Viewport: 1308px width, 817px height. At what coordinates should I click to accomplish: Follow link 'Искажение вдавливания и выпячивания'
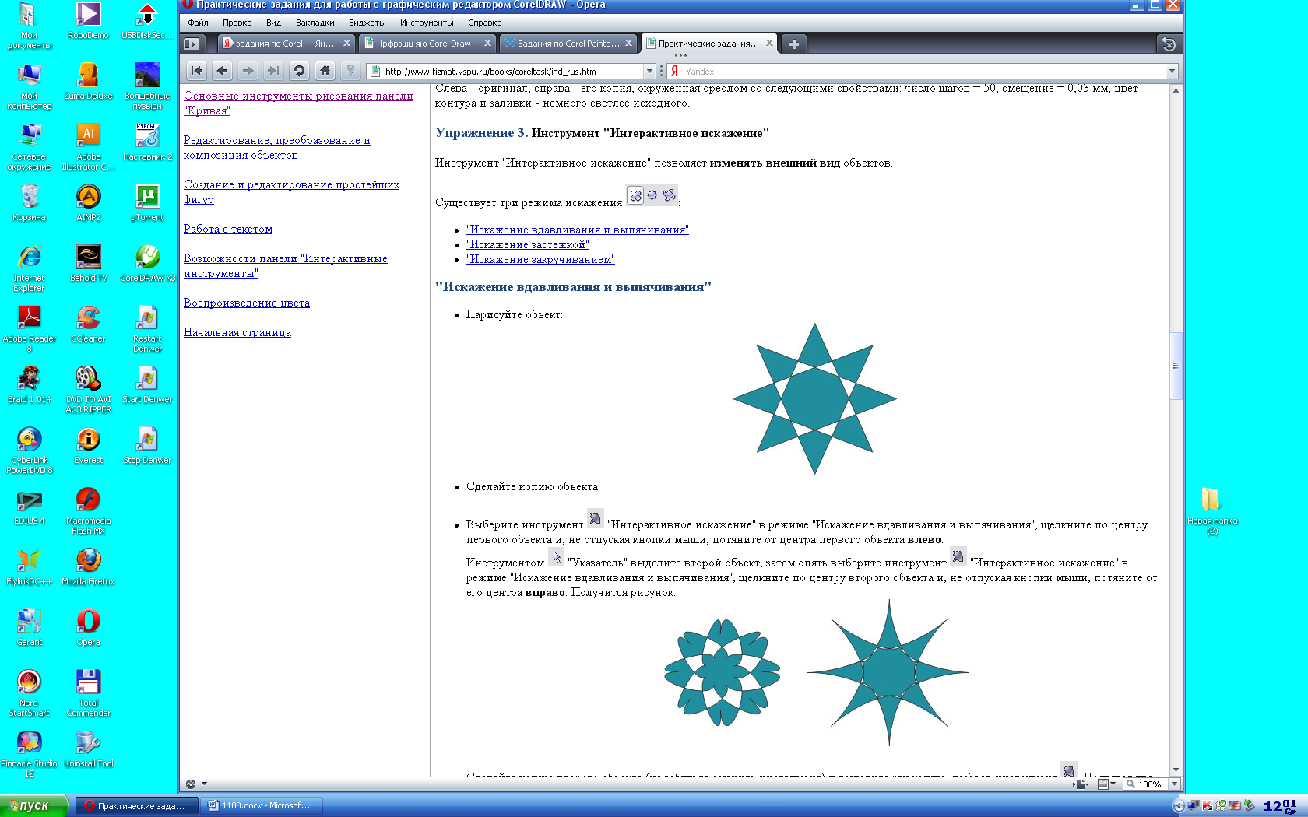click(578, 230)
